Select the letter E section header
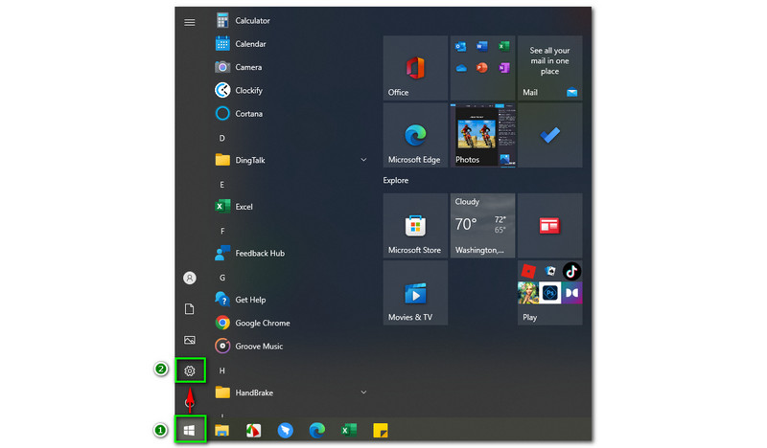 221,184
